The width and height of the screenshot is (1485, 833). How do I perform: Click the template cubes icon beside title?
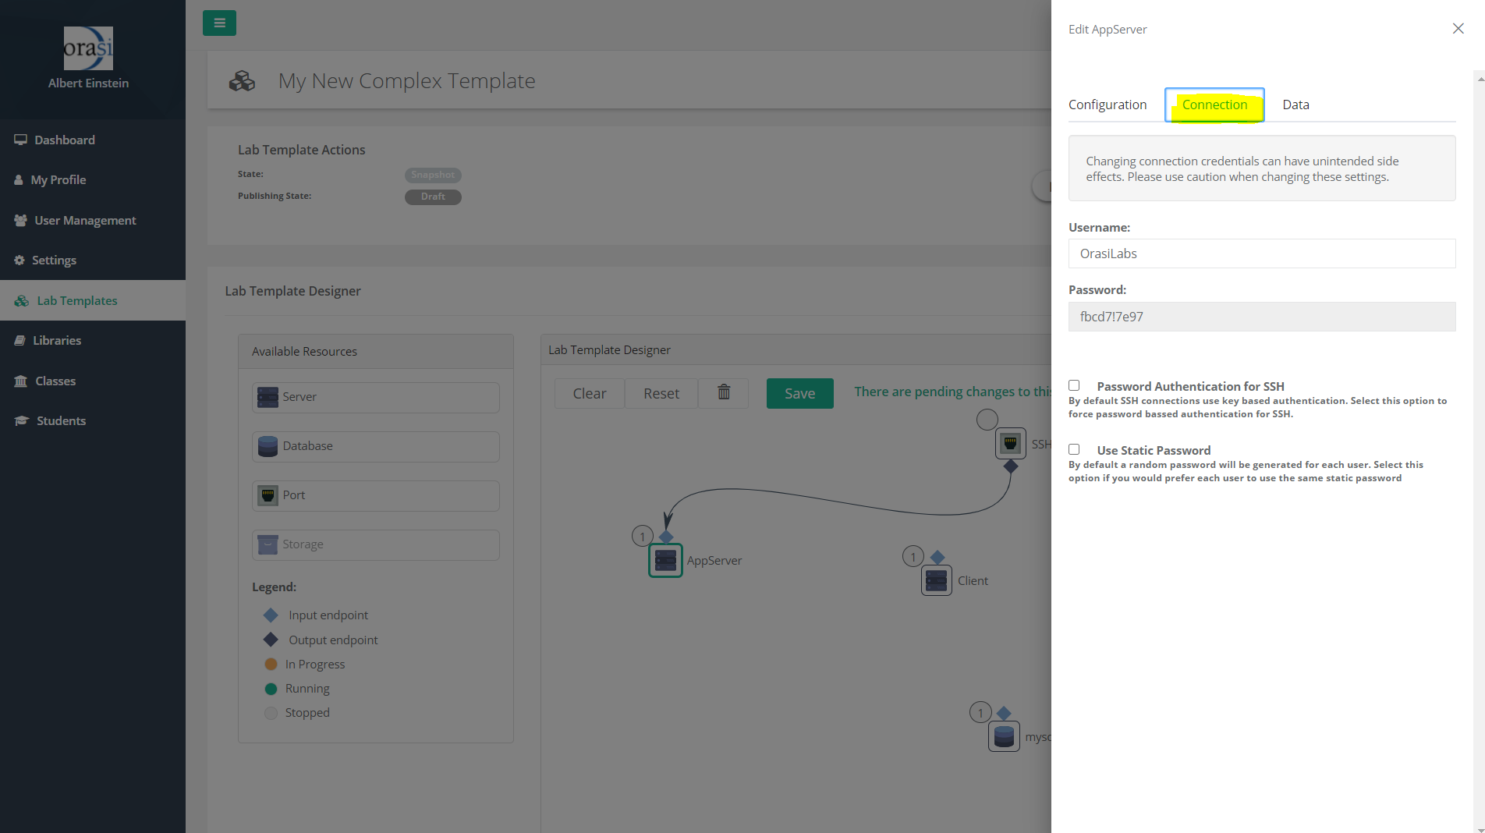[242, 81]
